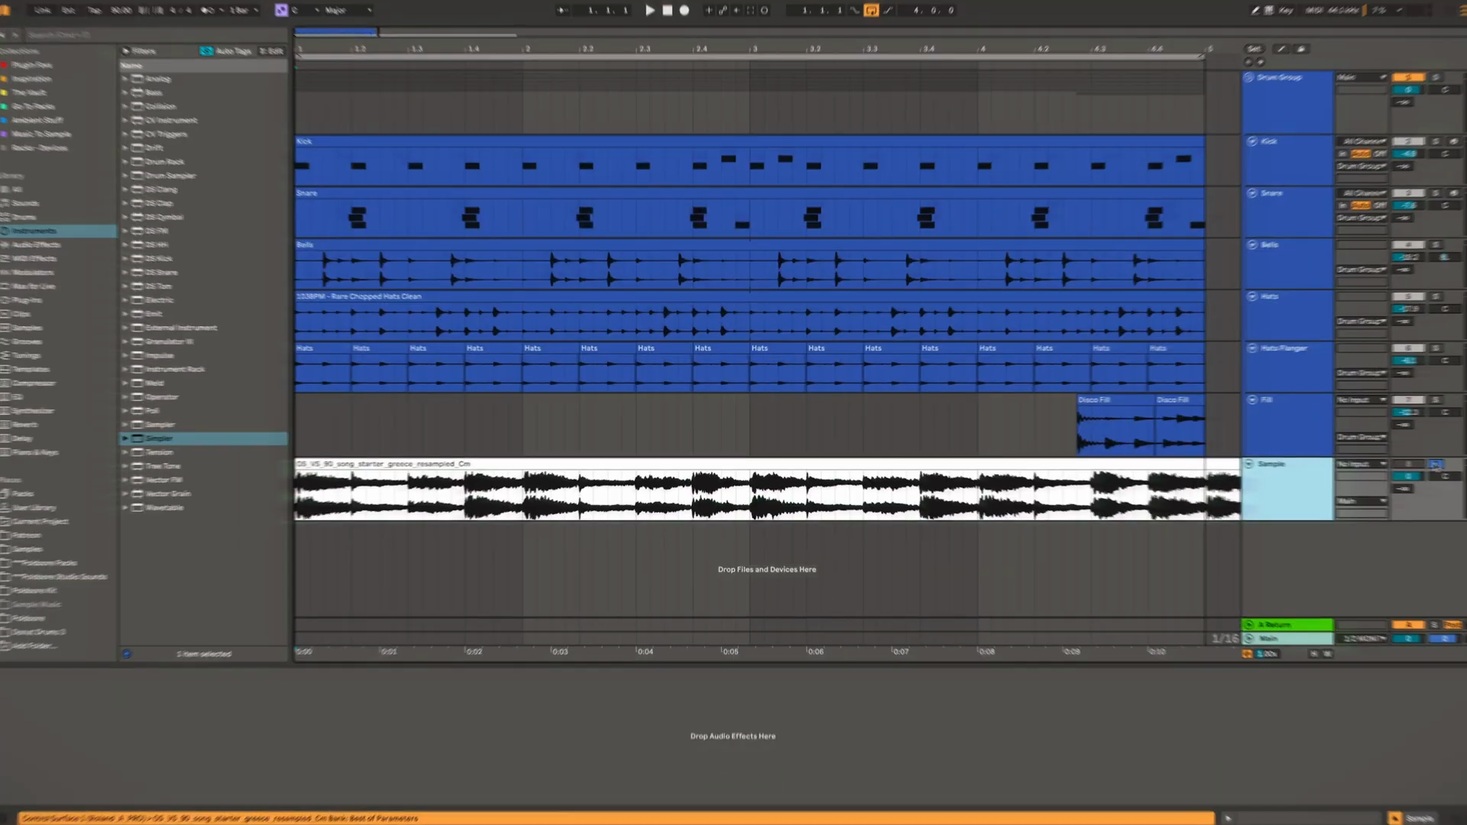Select Audio Effects category in browser
This screenshot has width=1467, height=825.
(x=36, y=244)
